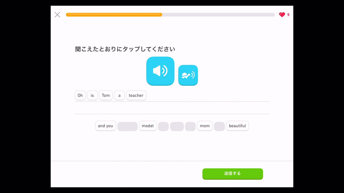The height and width of the screenshot is (193, 344).
Task: Remove the 'a' word from the answer
Action: click(119, 95)
